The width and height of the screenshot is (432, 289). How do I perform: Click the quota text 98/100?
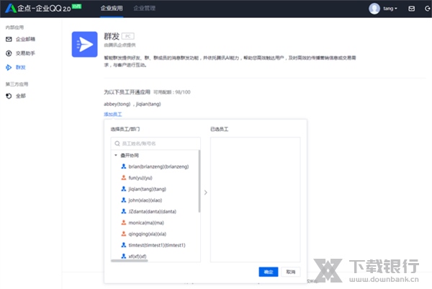point(183,92)
